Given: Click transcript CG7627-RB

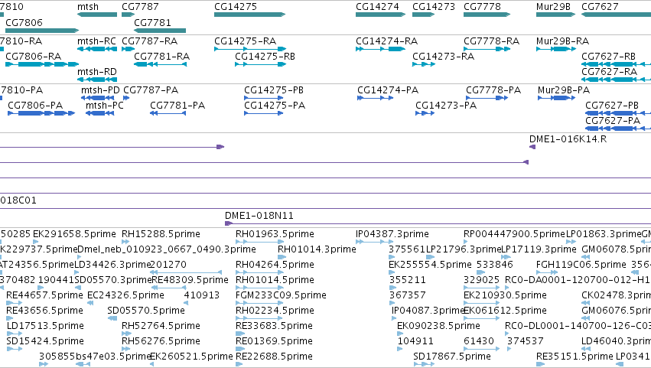Looking at the screenshot, I should tap(616, 64).
